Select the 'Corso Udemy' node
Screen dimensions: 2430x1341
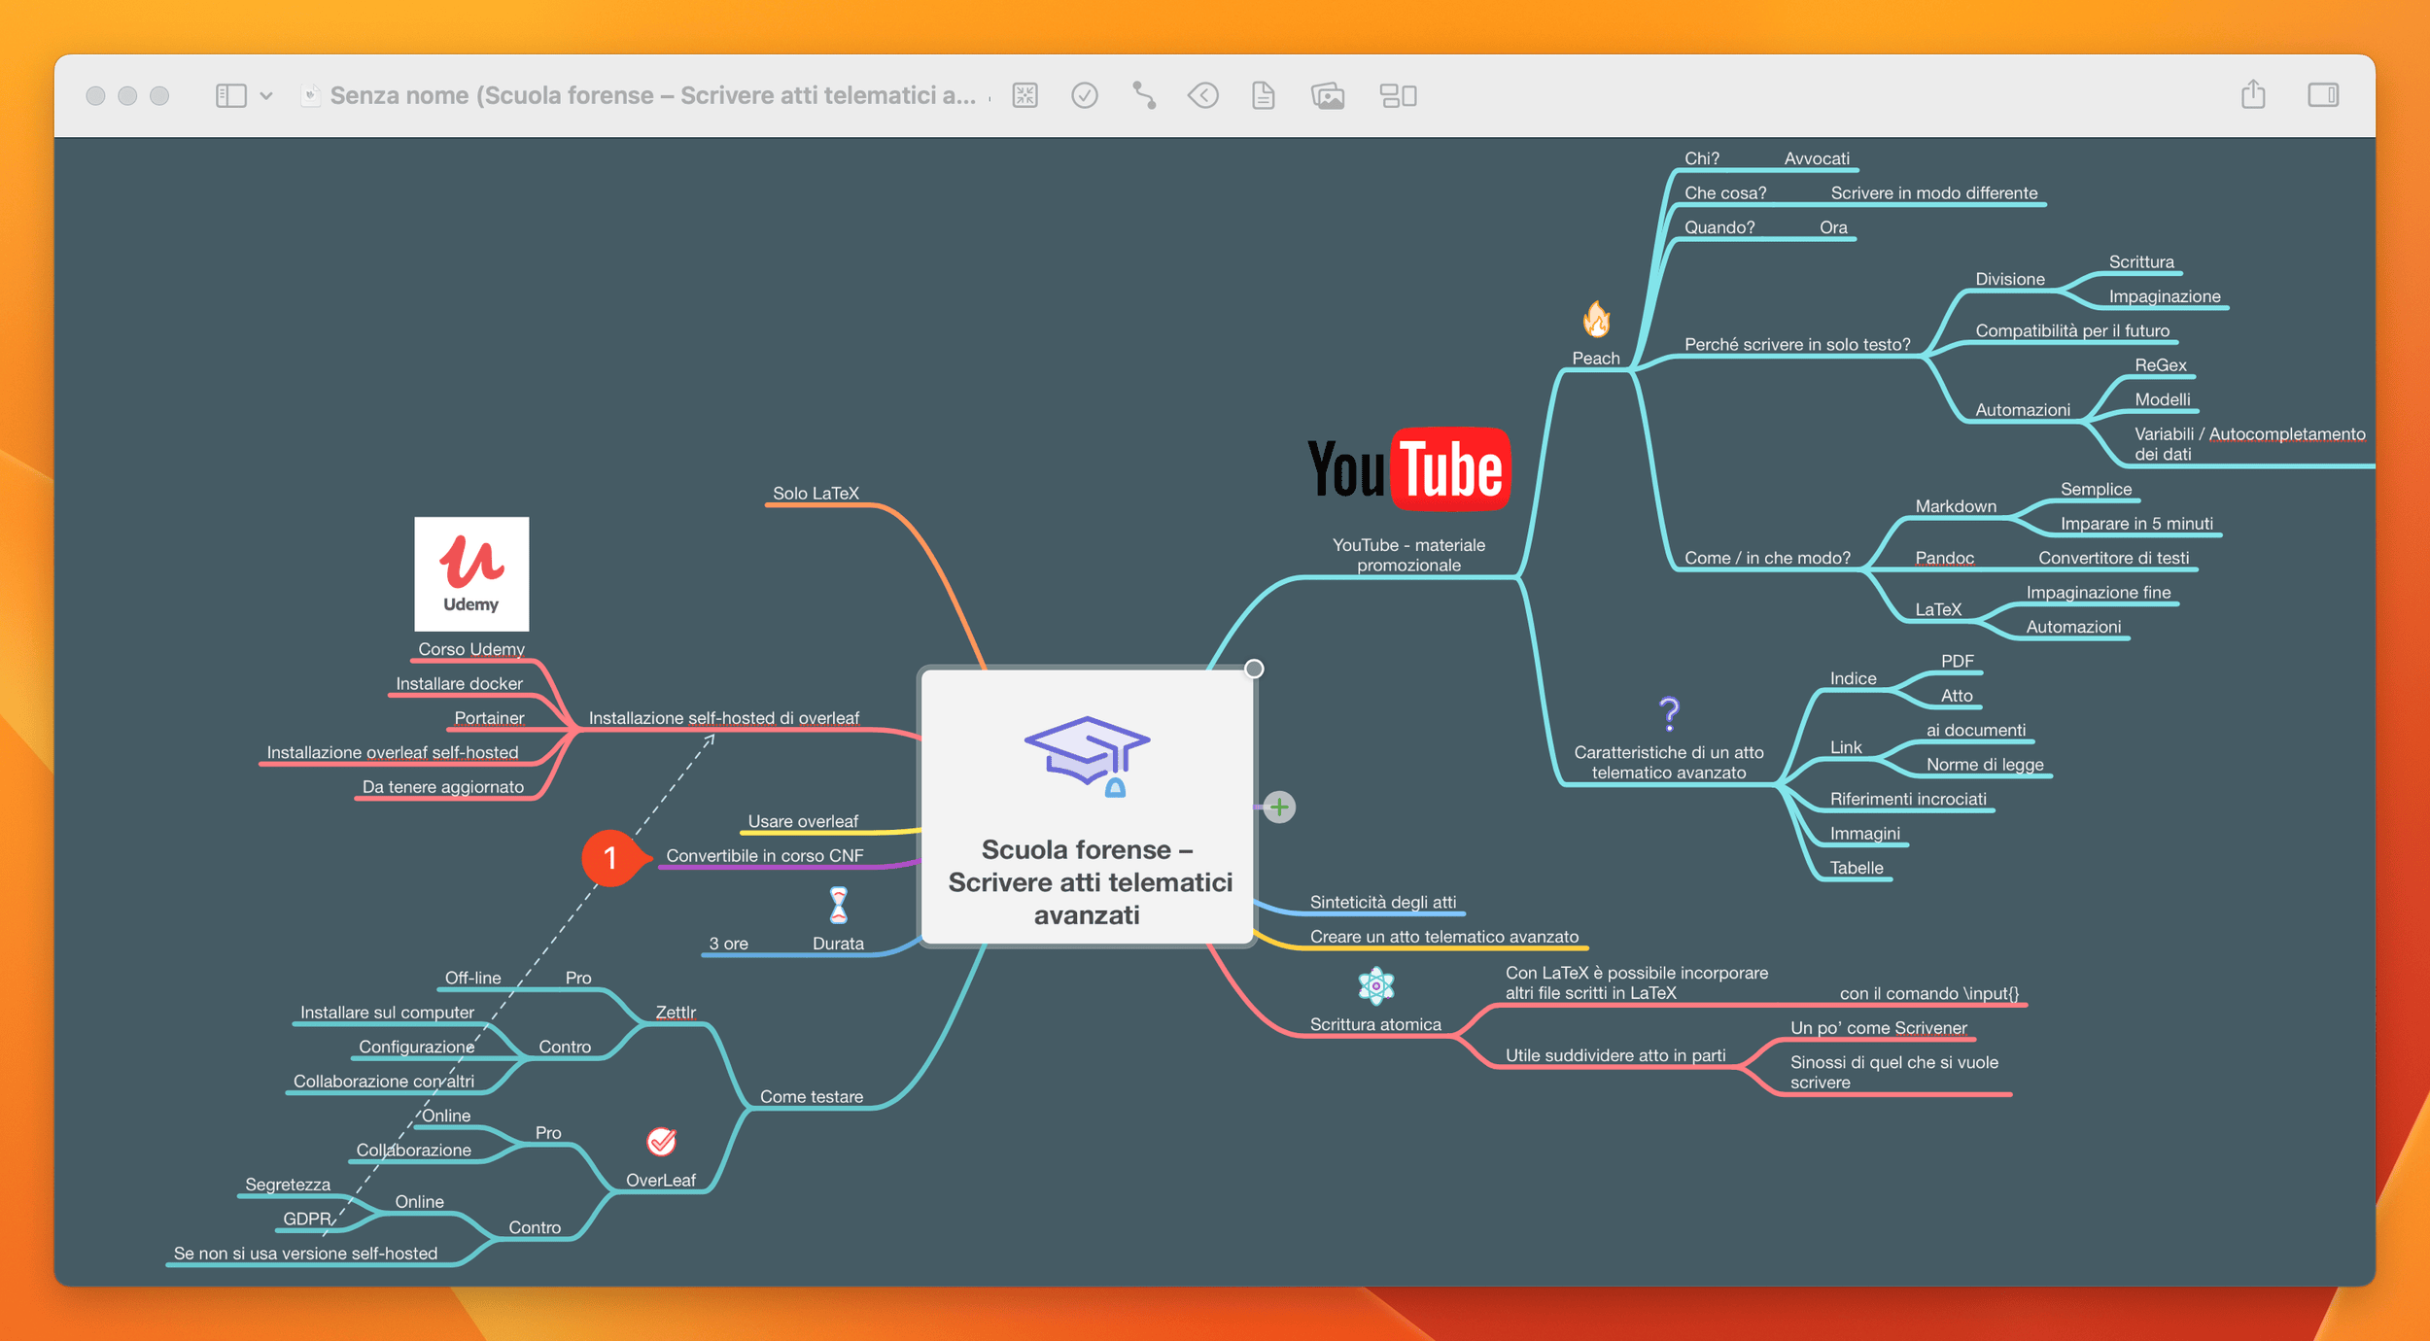(x=471, y=649)
